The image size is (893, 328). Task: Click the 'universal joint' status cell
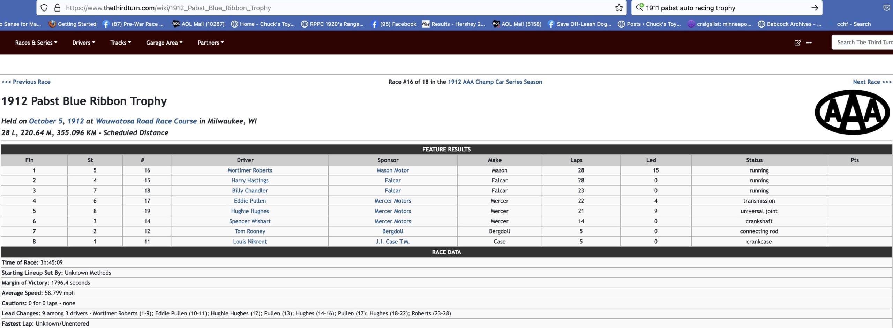759,211
